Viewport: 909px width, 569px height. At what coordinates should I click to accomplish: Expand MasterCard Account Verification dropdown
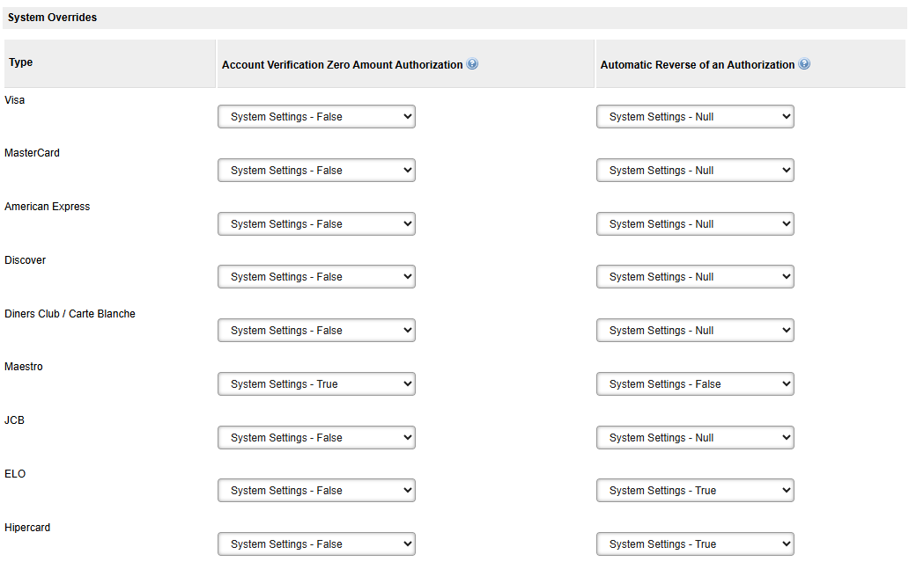316,171
